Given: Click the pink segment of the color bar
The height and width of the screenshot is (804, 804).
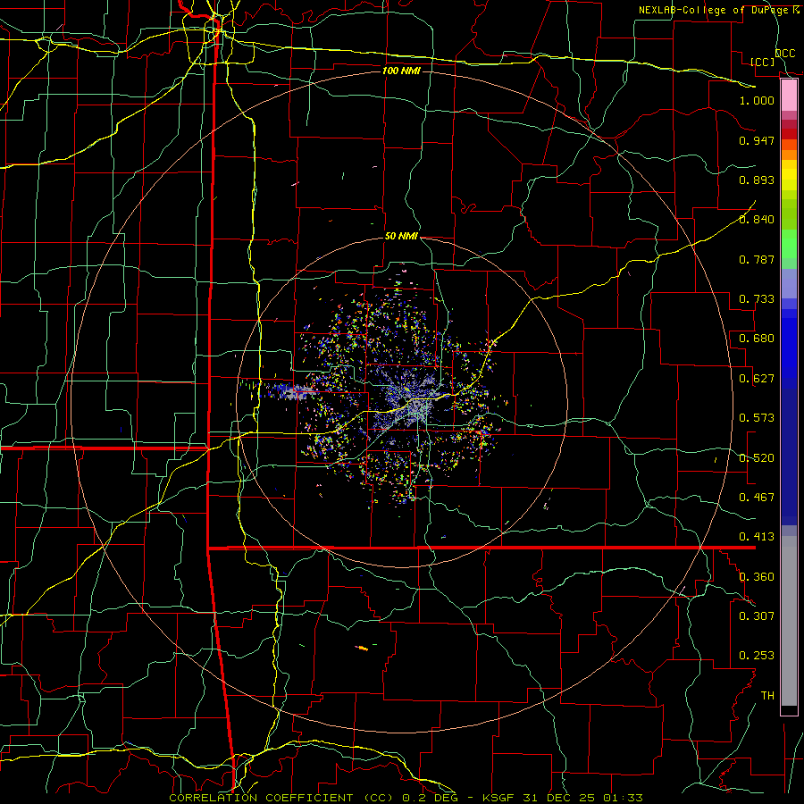Looking at the screenshot, I should click(789, 96).
